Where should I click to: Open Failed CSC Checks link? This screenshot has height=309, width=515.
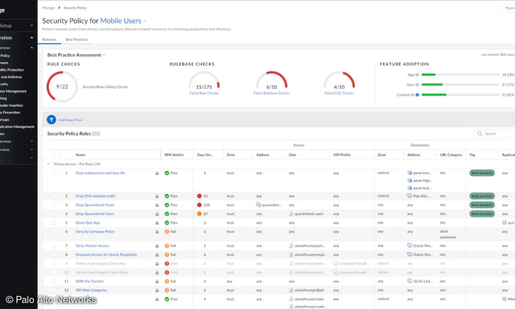click(339, 93)
